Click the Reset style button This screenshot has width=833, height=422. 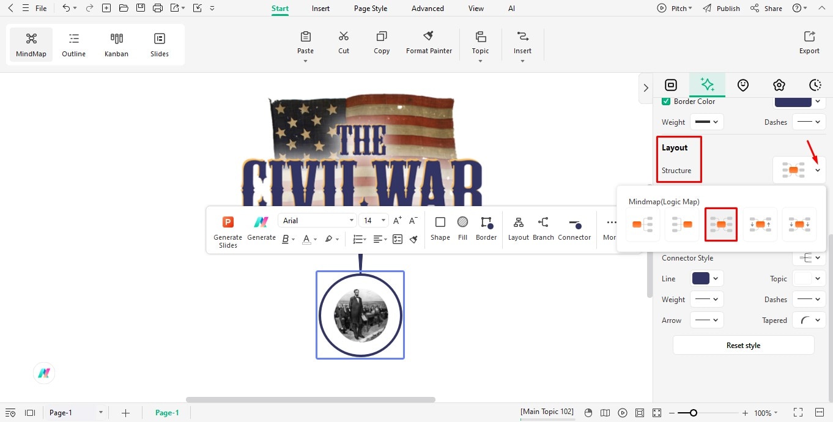(x=743, y=345)
